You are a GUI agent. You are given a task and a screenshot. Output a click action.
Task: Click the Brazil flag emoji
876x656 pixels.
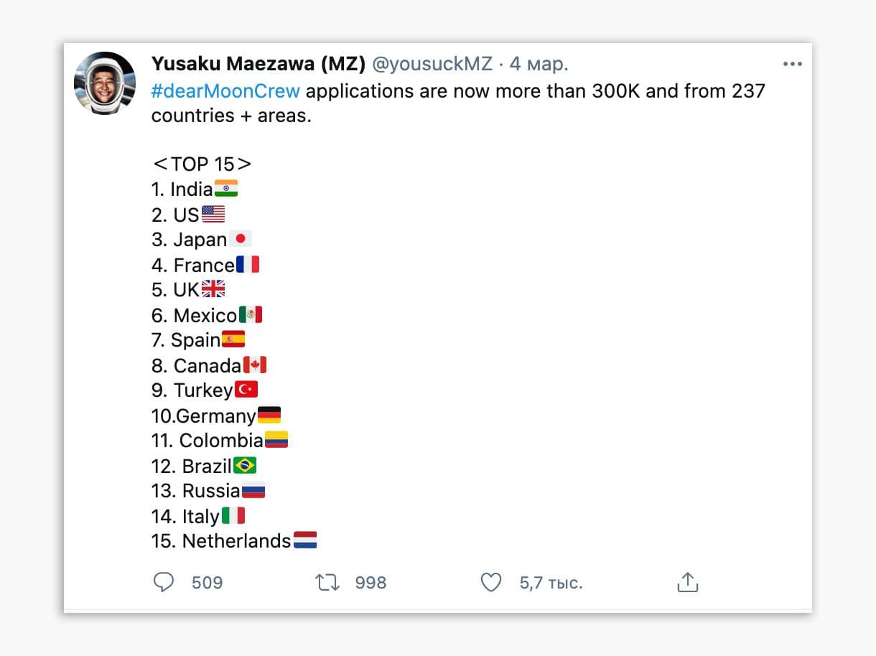tap(245, 464)
